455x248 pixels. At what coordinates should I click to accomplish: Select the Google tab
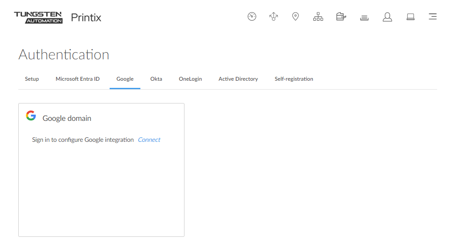[125, 79]
